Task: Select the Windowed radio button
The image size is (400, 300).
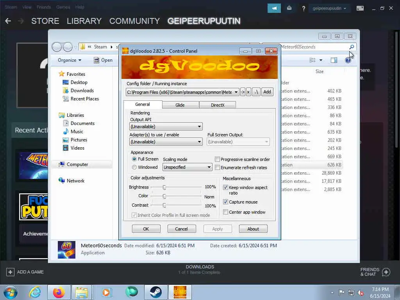Action: pyautogui.click(x=134, y=167)
